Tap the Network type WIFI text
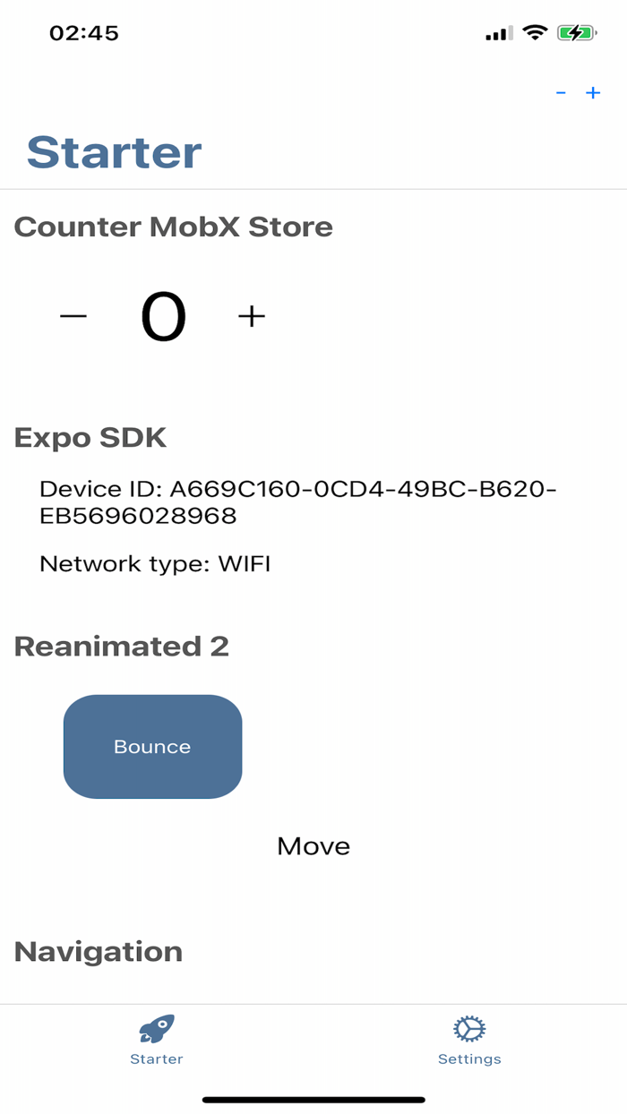The width and height of the screenshot is (627, 1114). tap(155, 564)
